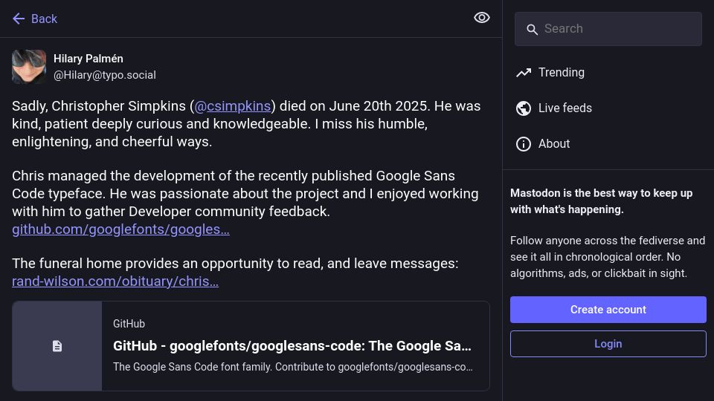Open Hilary Palmén's display name

[x=89, y=59]
